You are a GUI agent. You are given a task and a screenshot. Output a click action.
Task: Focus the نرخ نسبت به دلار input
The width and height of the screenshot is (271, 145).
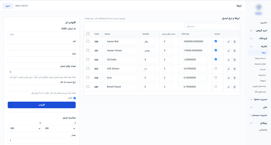coord(42,88)
